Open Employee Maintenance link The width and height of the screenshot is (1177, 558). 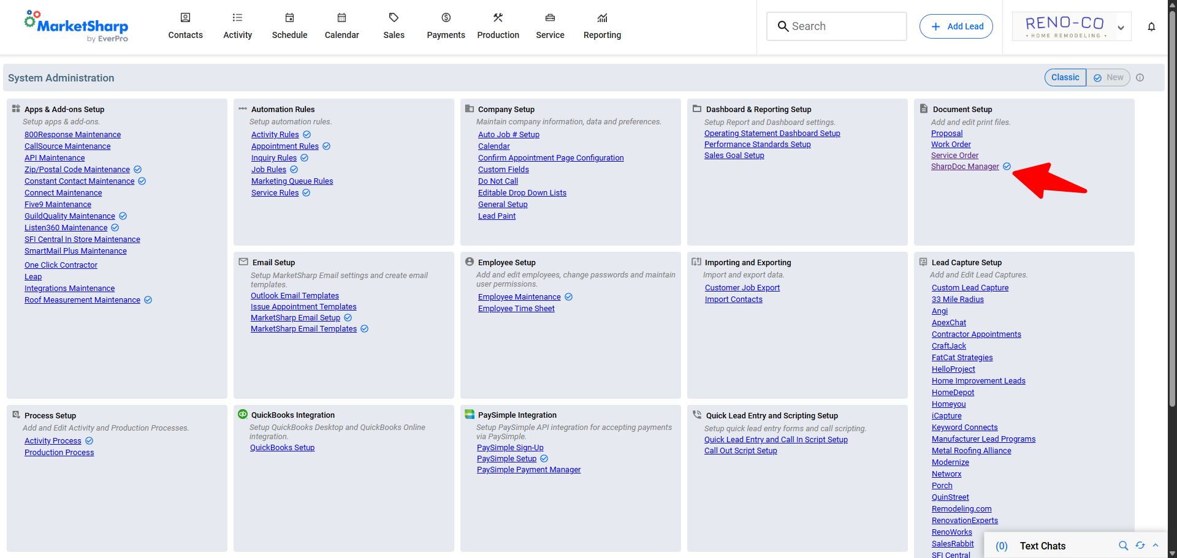tap(519, 297)
